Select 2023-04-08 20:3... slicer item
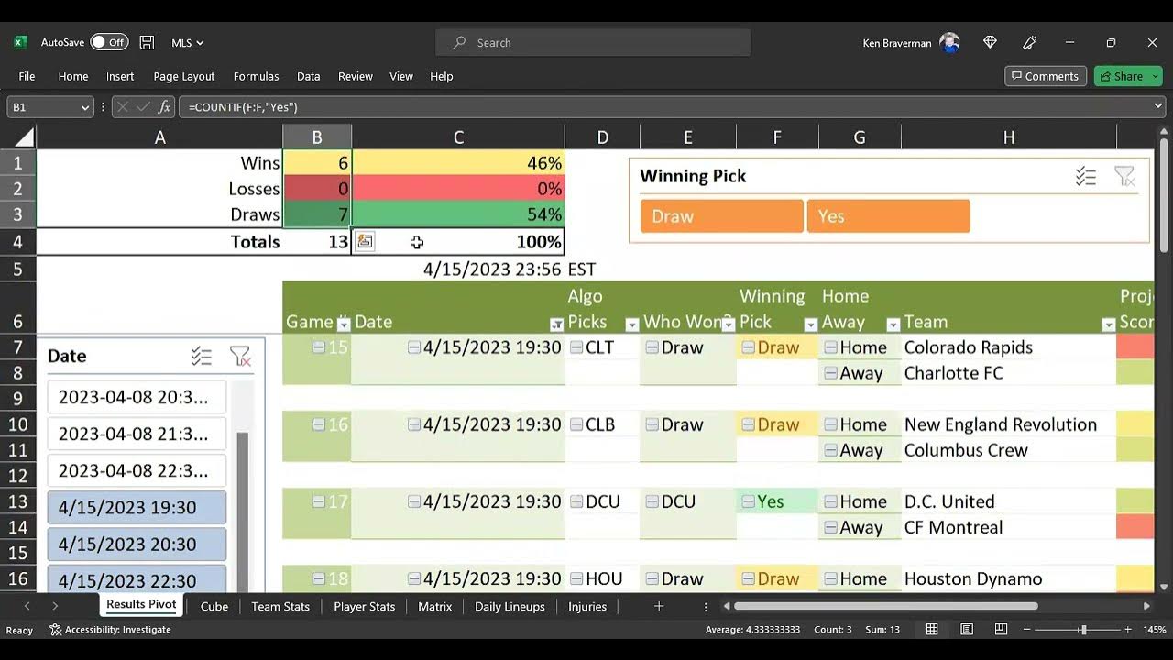 (137, 397)
